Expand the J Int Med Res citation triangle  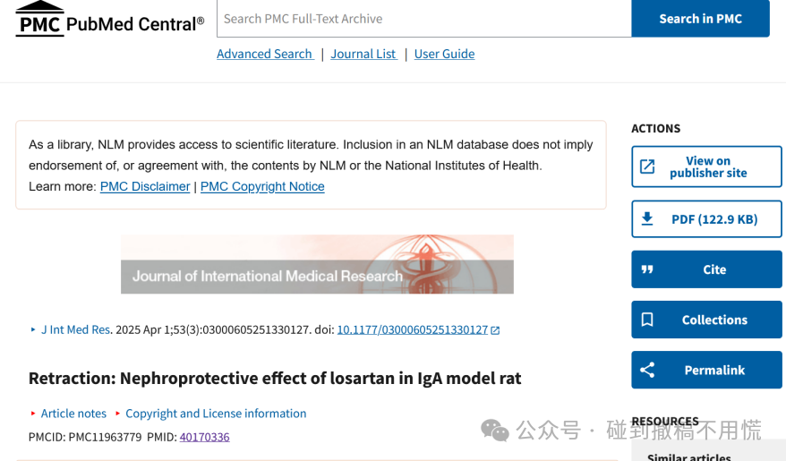(x=33, y=329)
